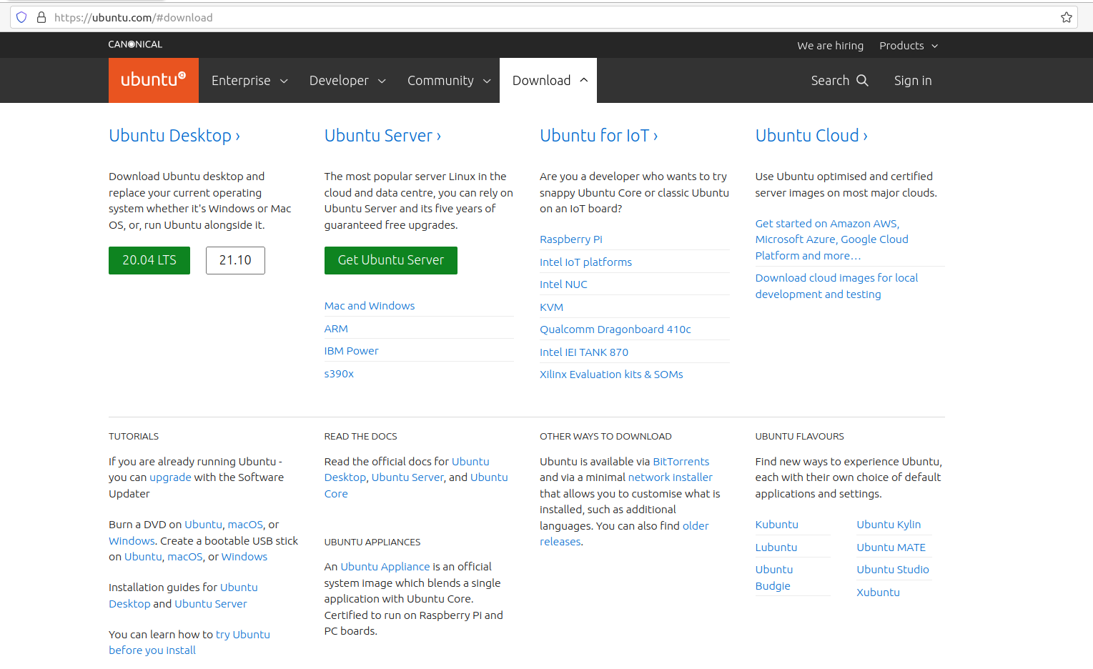Screen dimensions: 1093x669
Task: Open the Developer menu
Action: (347, 81)
